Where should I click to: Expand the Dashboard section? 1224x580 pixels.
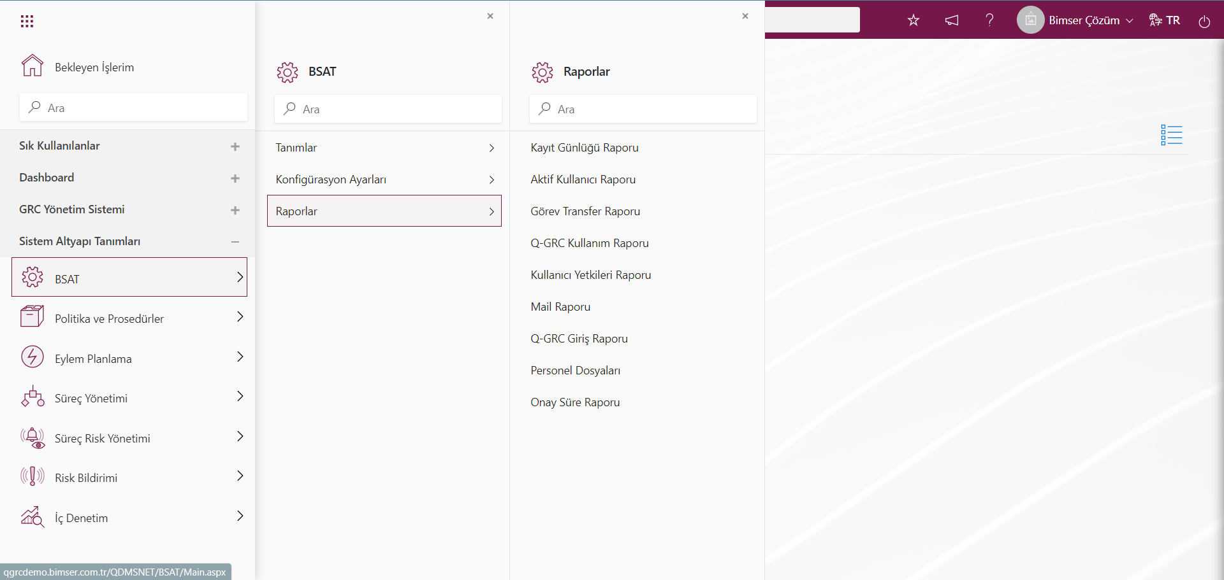click(235, 178)
